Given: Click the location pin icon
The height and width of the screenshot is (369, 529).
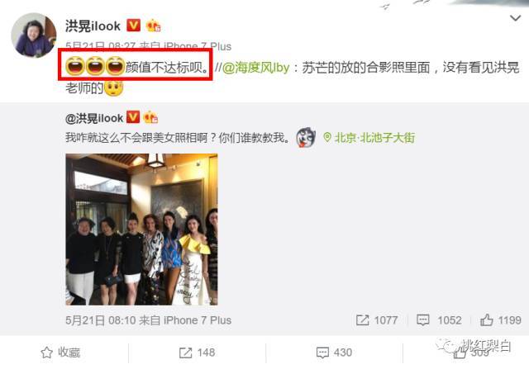Looking at the screenshot, I should point(327,138).
